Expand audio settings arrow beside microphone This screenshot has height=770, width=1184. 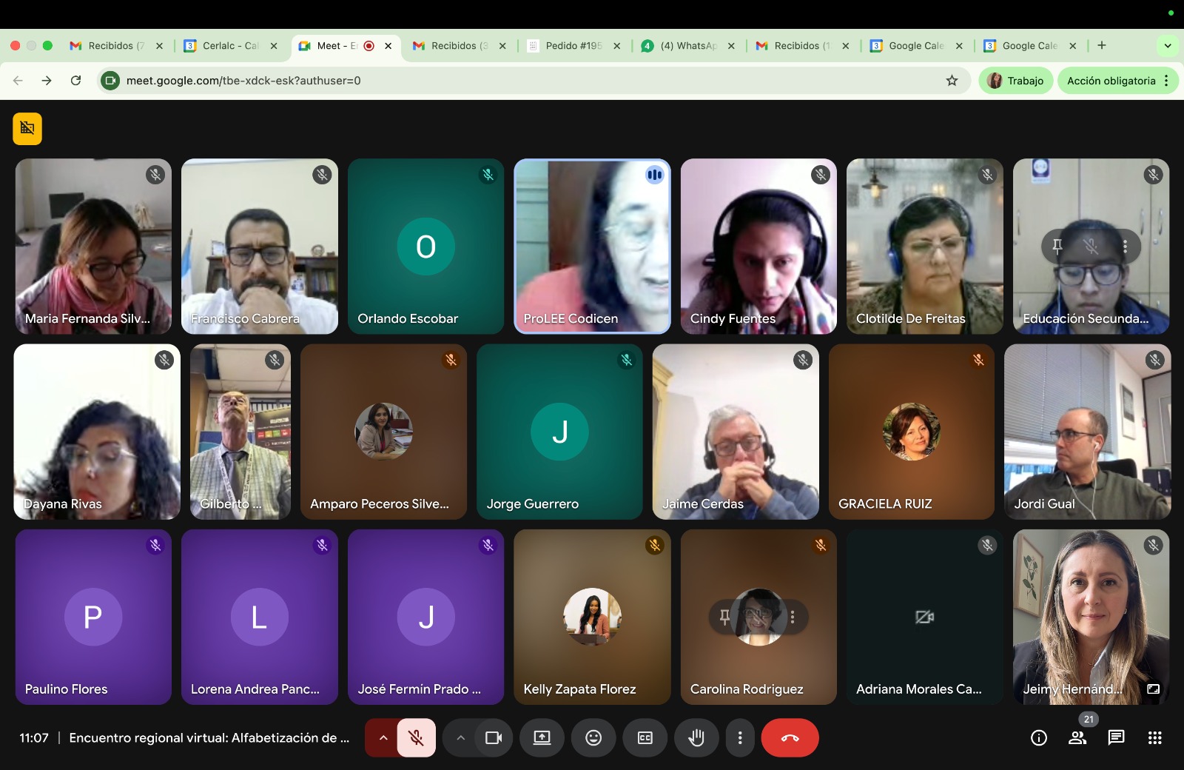383,737
